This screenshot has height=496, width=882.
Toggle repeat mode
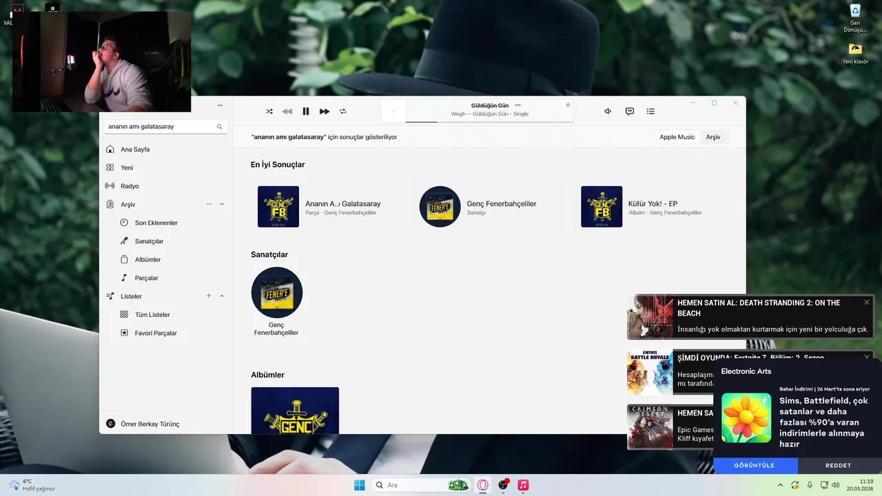342,111
